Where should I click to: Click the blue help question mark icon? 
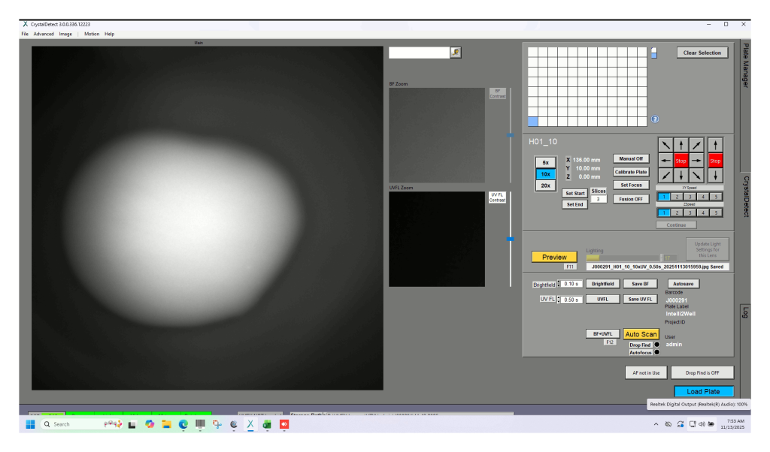click(x=654, y=119)
